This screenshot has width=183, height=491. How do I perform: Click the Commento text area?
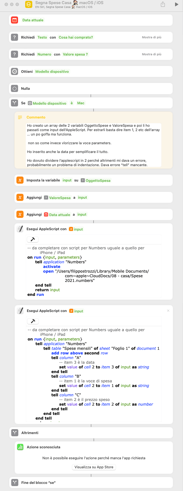pos(94,145)
